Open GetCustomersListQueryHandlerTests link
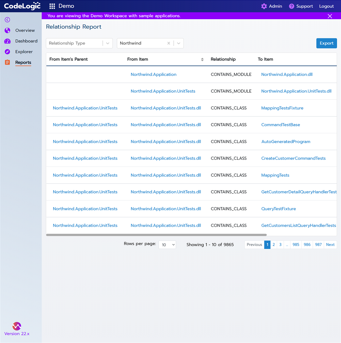This screenshot has height=343, width=341. [x=299, y=225]
